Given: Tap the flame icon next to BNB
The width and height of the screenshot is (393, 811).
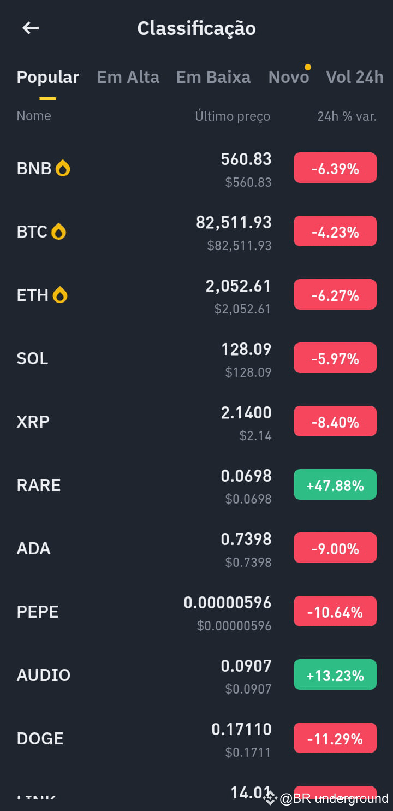Looking at the screenshot, I should [x=63, y=168].
